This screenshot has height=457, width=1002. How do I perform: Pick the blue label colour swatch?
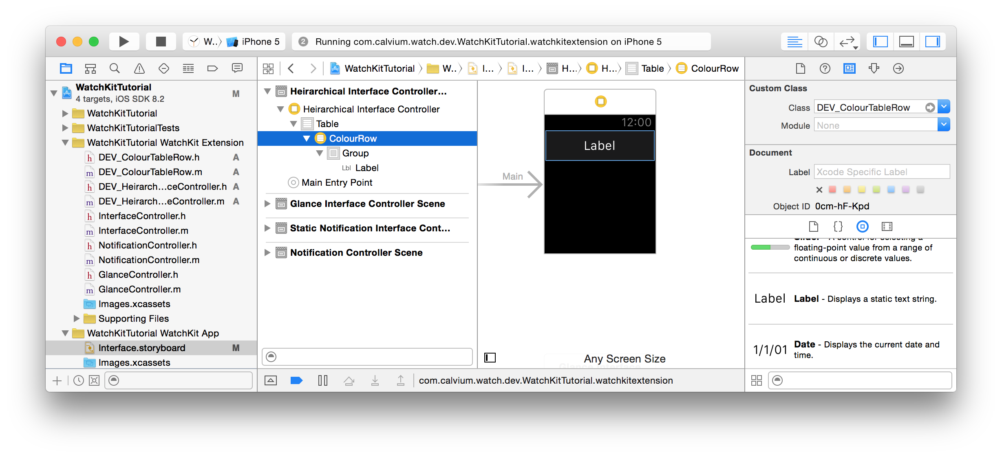point(891,189)
